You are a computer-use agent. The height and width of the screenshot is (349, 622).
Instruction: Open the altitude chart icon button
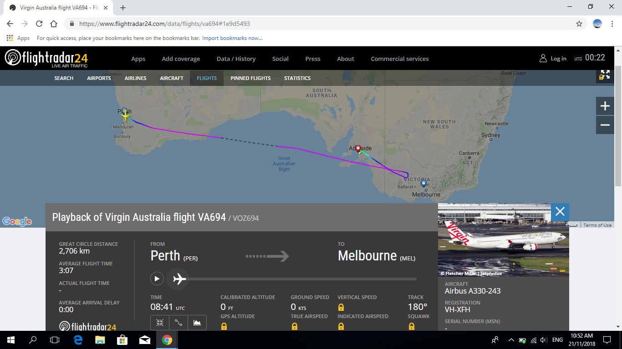pyautogui.click(x=197, y=323)
